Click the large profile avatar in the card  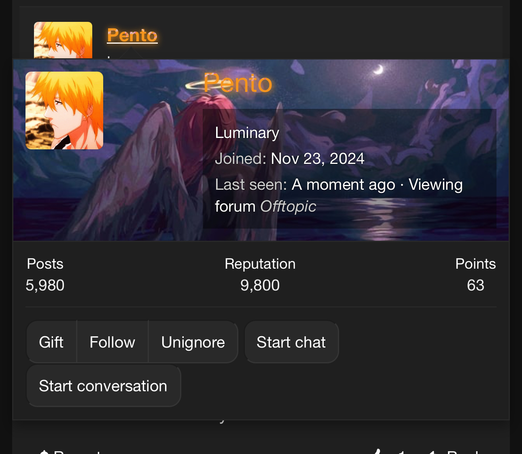click(64, 110)
